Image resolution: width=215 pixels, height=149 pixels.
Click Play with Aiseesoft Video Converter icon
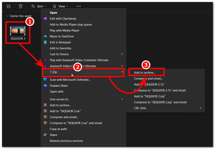(x=45, y=60)
